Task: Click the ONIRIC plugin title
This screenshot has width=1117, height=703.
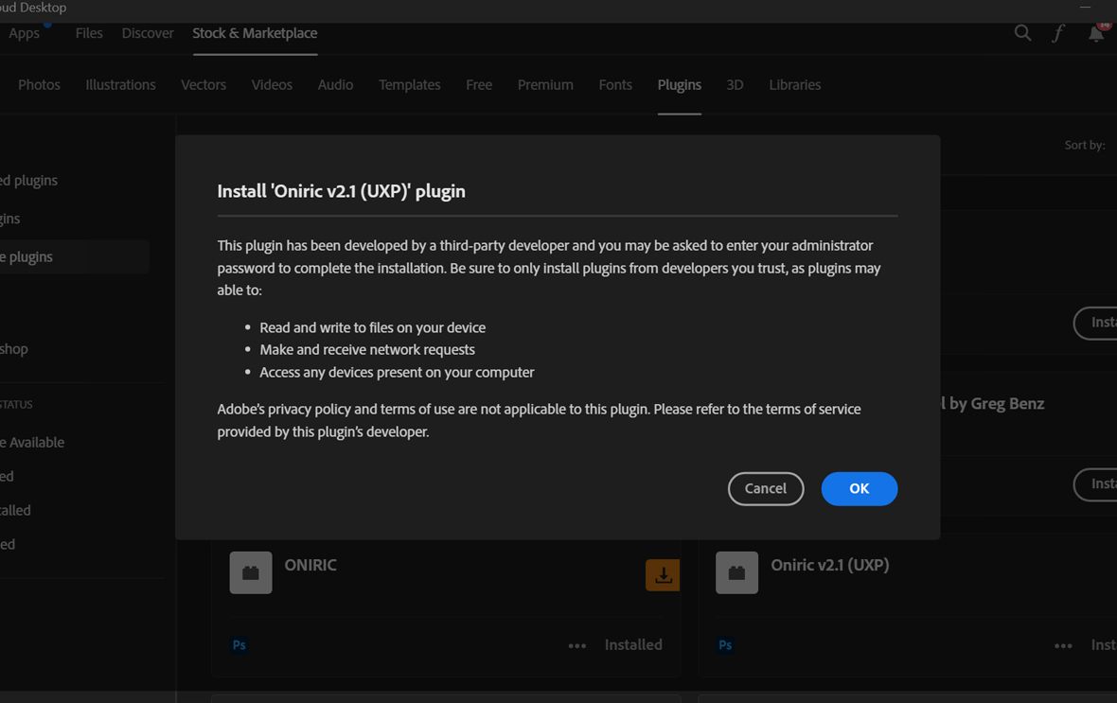Action: tap(310, 565)
